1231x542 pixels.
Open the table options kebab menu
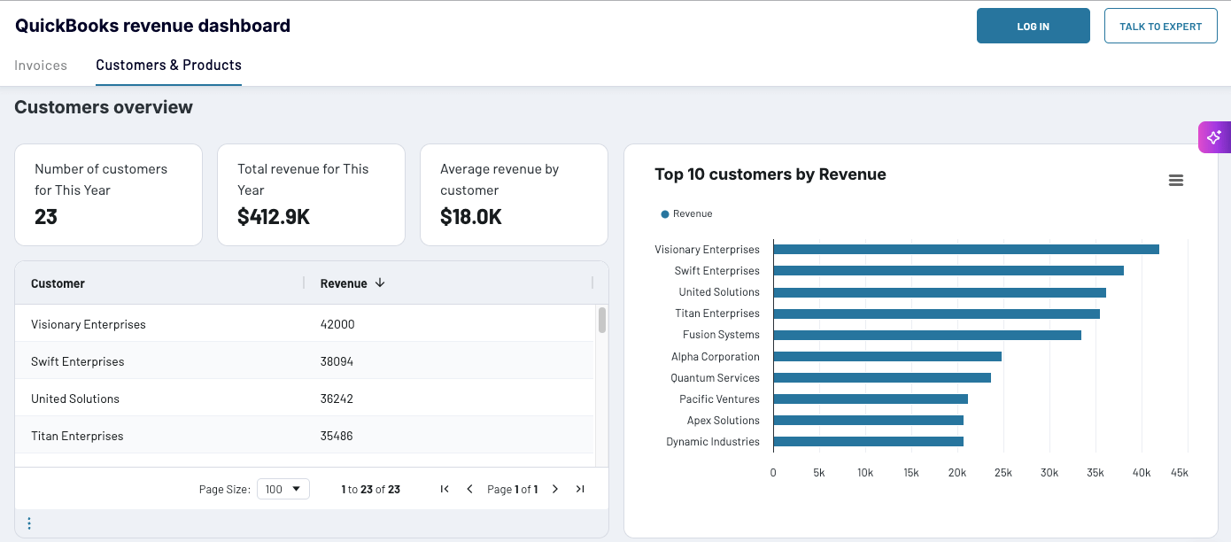tap(28, 523)
